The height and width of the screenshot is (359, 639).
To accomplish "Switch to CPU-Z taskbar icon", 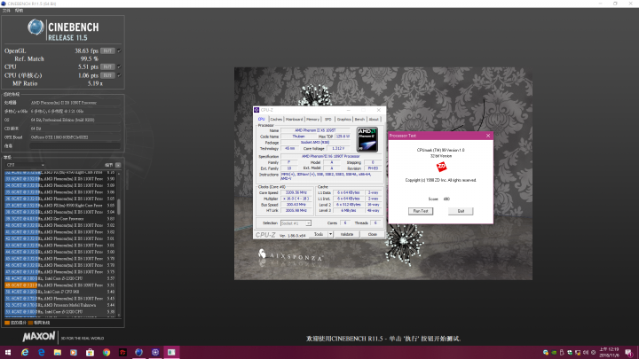I will (155, 353).
